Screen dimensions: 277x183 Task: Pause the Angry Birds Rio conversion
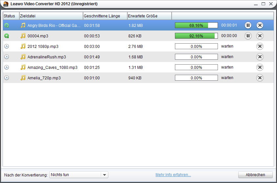(x=248, y=25)
